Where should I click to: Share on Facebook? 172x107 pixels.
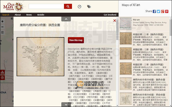point(154,11)
